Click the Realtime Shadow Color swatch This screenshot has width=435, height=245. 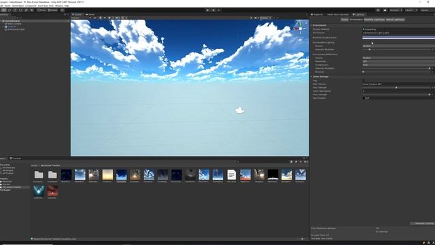point(398,37)
